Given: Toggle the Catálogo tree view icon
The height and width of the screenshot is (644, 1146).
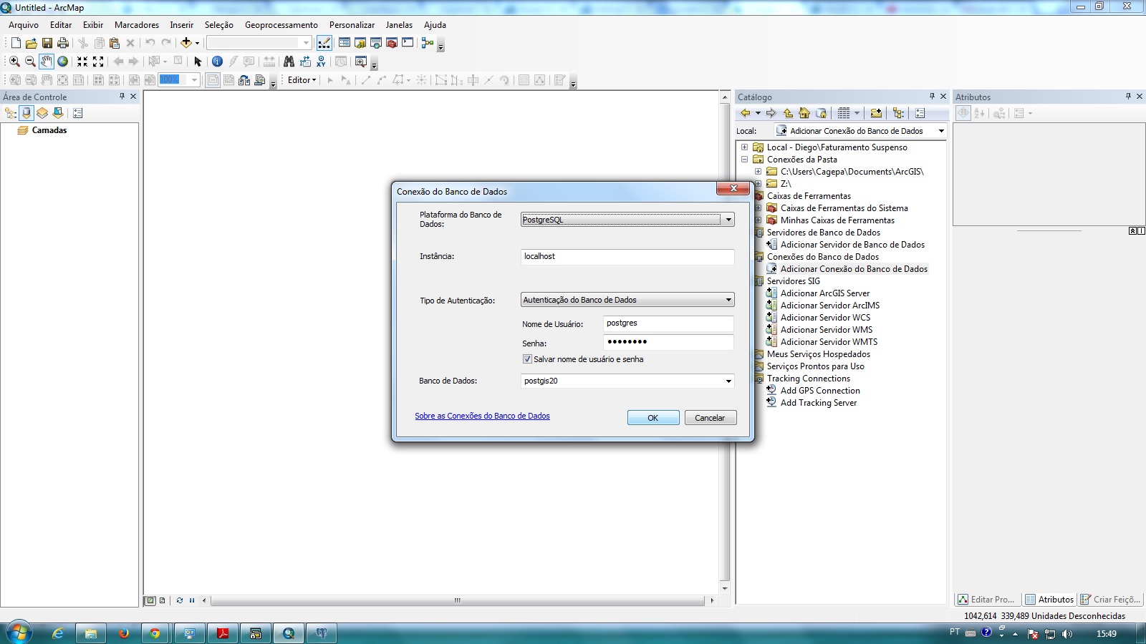Looking at the screenshot, I should coord(898,113).
